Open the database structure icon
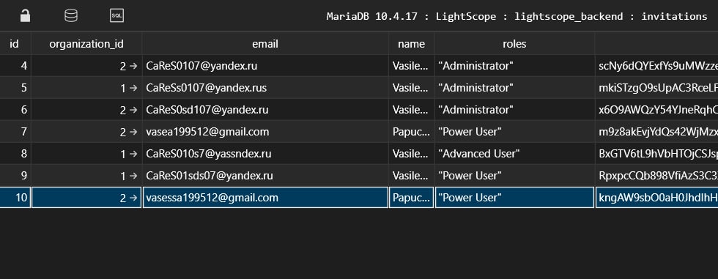 (x=71, y=16)
